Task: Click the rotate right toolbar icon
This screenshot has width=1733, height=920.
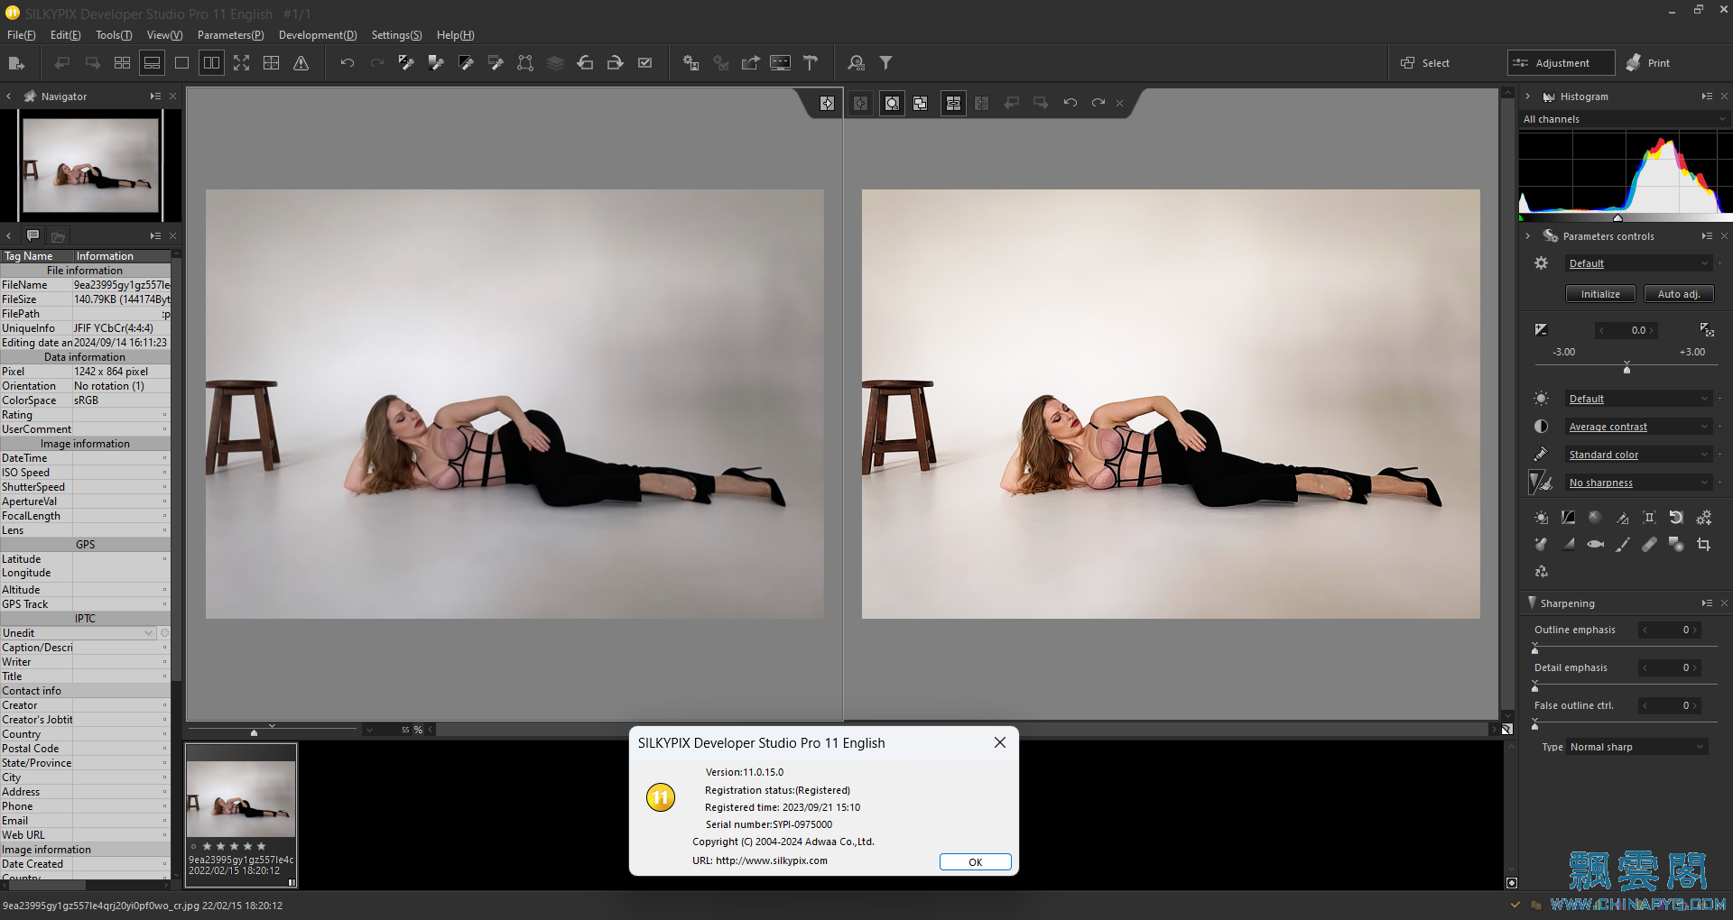Action: click(615, 63)
